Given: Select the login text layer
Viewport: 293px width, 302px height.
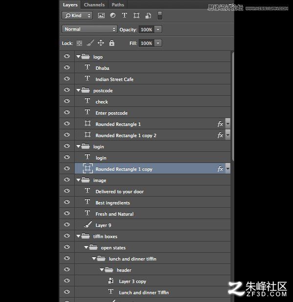Looking at the screenshot, I should tap(152, 157).
